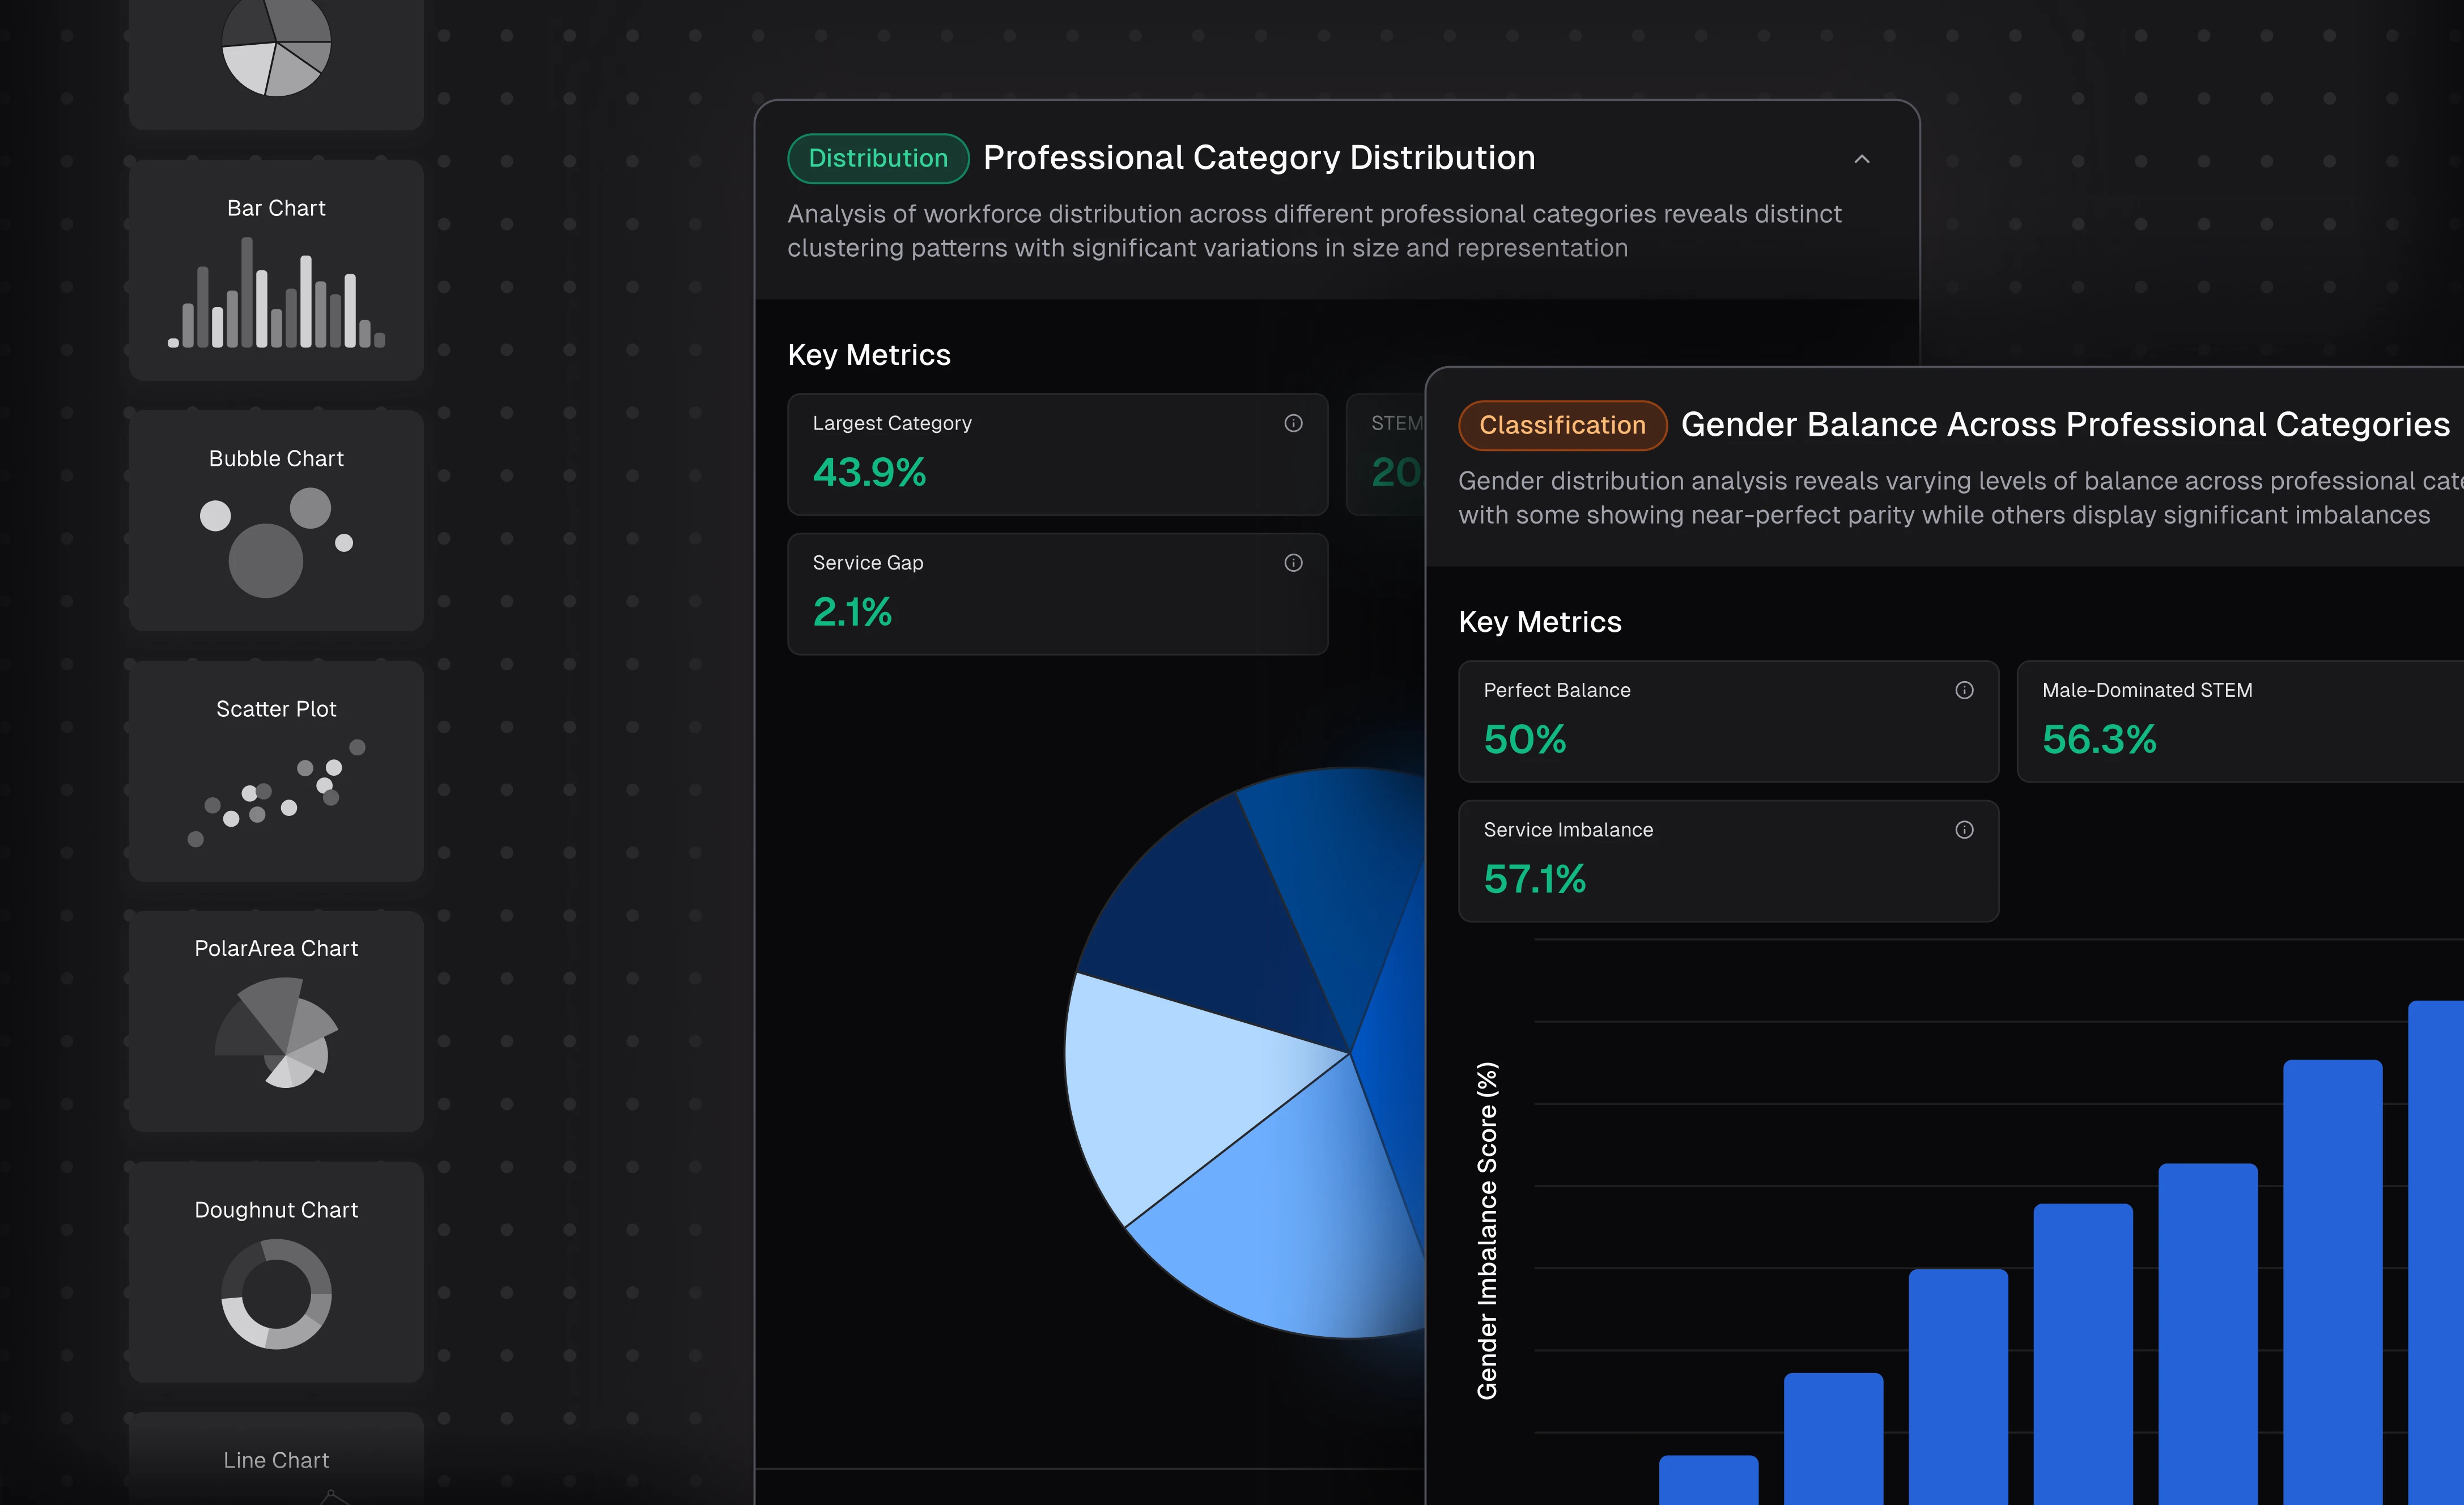Viewport: 2464px width, 1505px height.
Task: Click info icon on Largest Category
Action: coord(1293,423)
